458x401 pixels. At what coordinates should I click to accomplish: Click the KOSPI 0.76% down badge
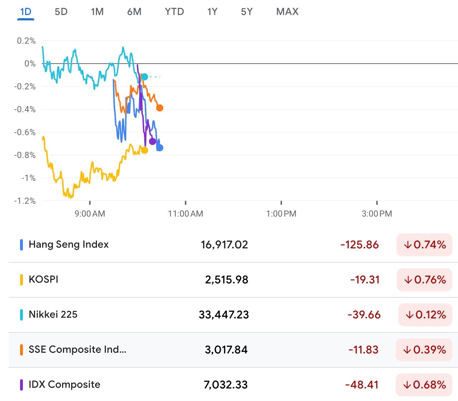click(x=424, y=280)
